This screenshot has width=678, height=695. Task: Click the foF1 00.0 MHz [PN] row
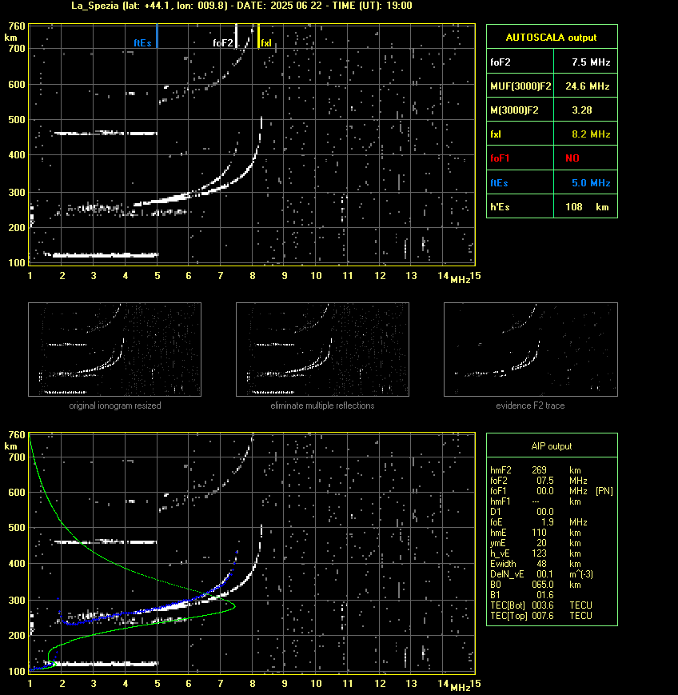coord(552,491)
